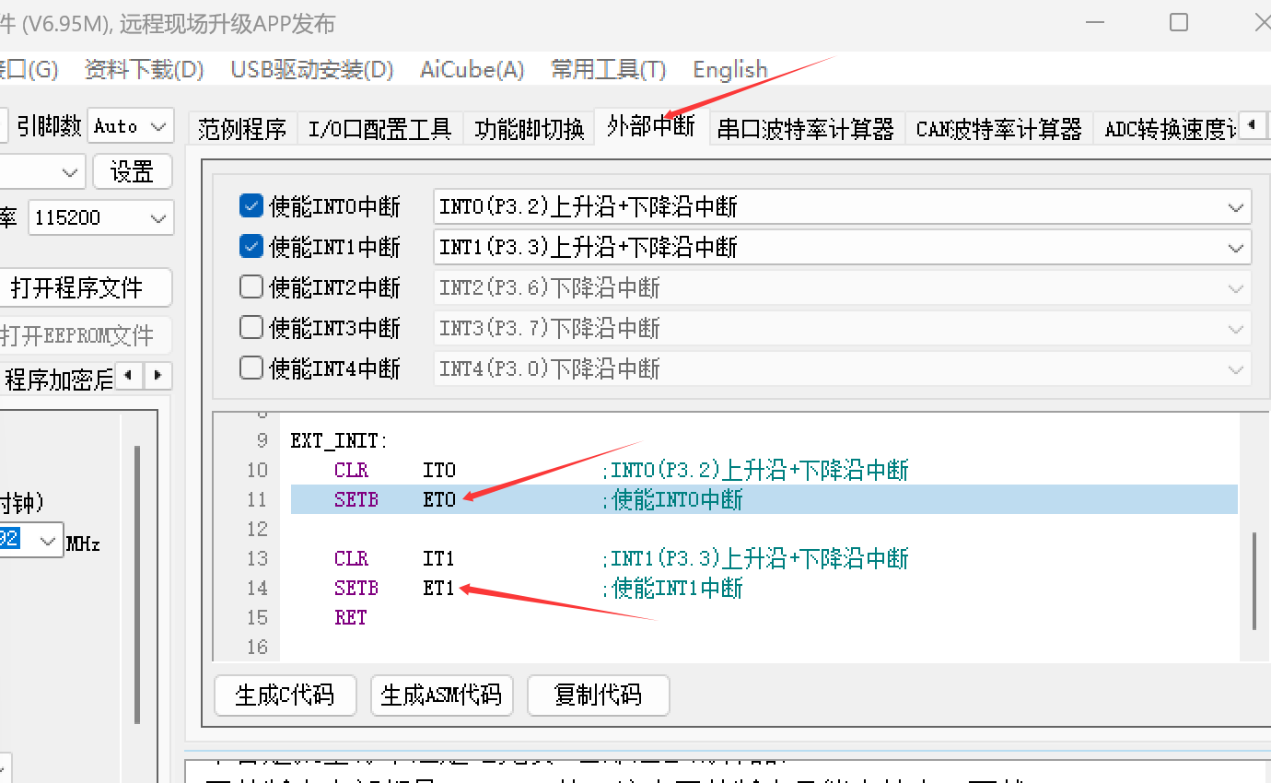This screenshot has width=1271, height=783.
Task: Generate C code with 生成C代码
Action: tap(285, 695)
